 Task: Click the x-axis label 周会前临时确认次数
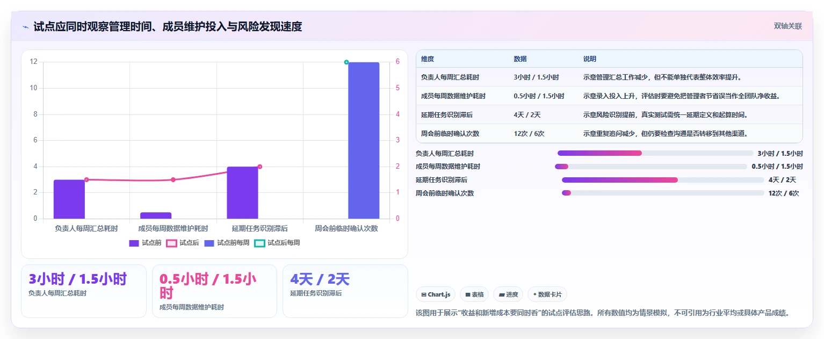(x=346, y=228)
